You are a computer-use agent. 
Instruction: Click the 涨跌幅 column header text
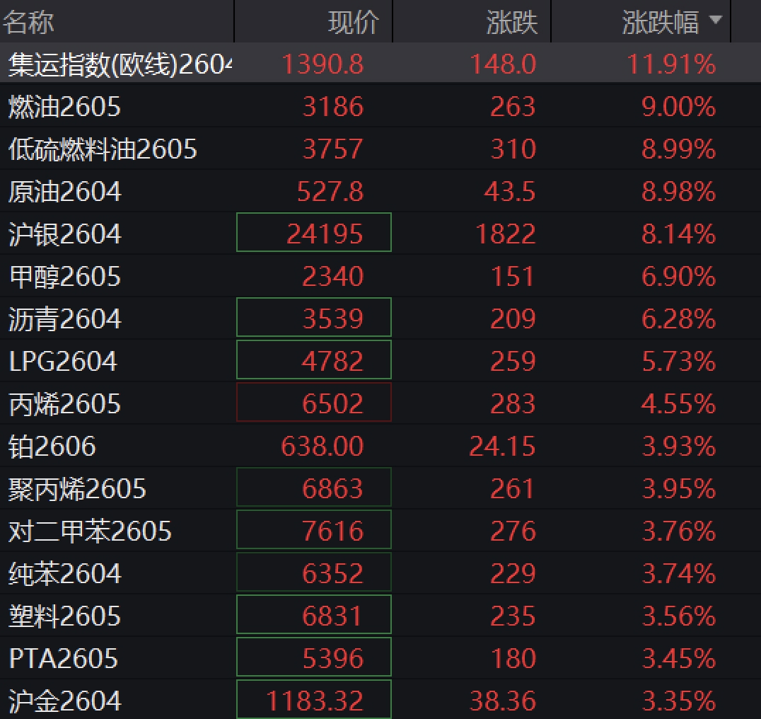[660, 23]
